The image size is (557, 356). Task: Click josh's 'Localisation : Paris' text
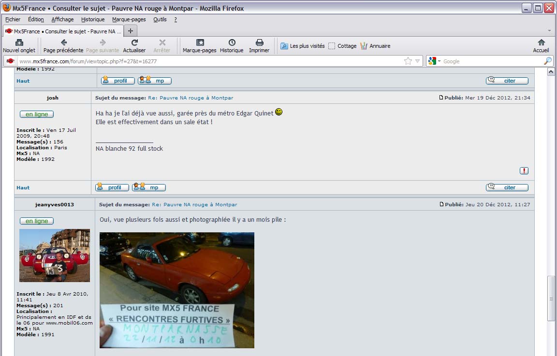tap(42, 147)
